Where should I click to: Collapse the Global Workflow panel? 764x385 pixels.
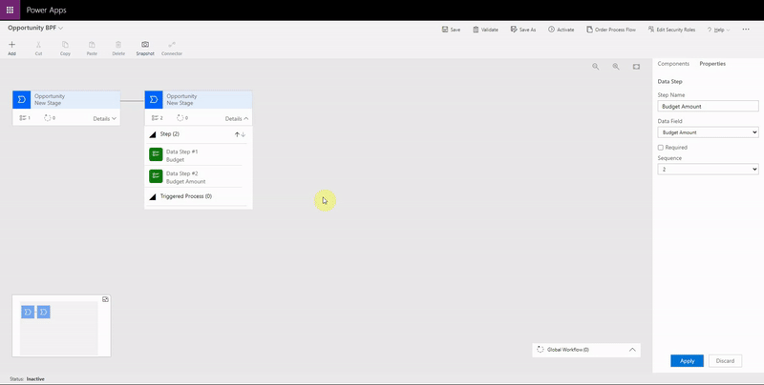[632, 350]
